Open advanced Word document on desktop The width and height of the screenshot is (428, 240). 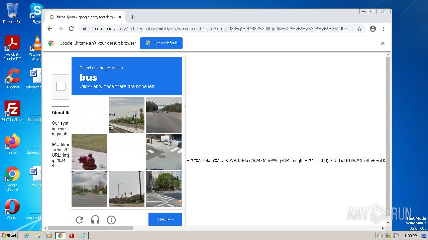[34, 79]
